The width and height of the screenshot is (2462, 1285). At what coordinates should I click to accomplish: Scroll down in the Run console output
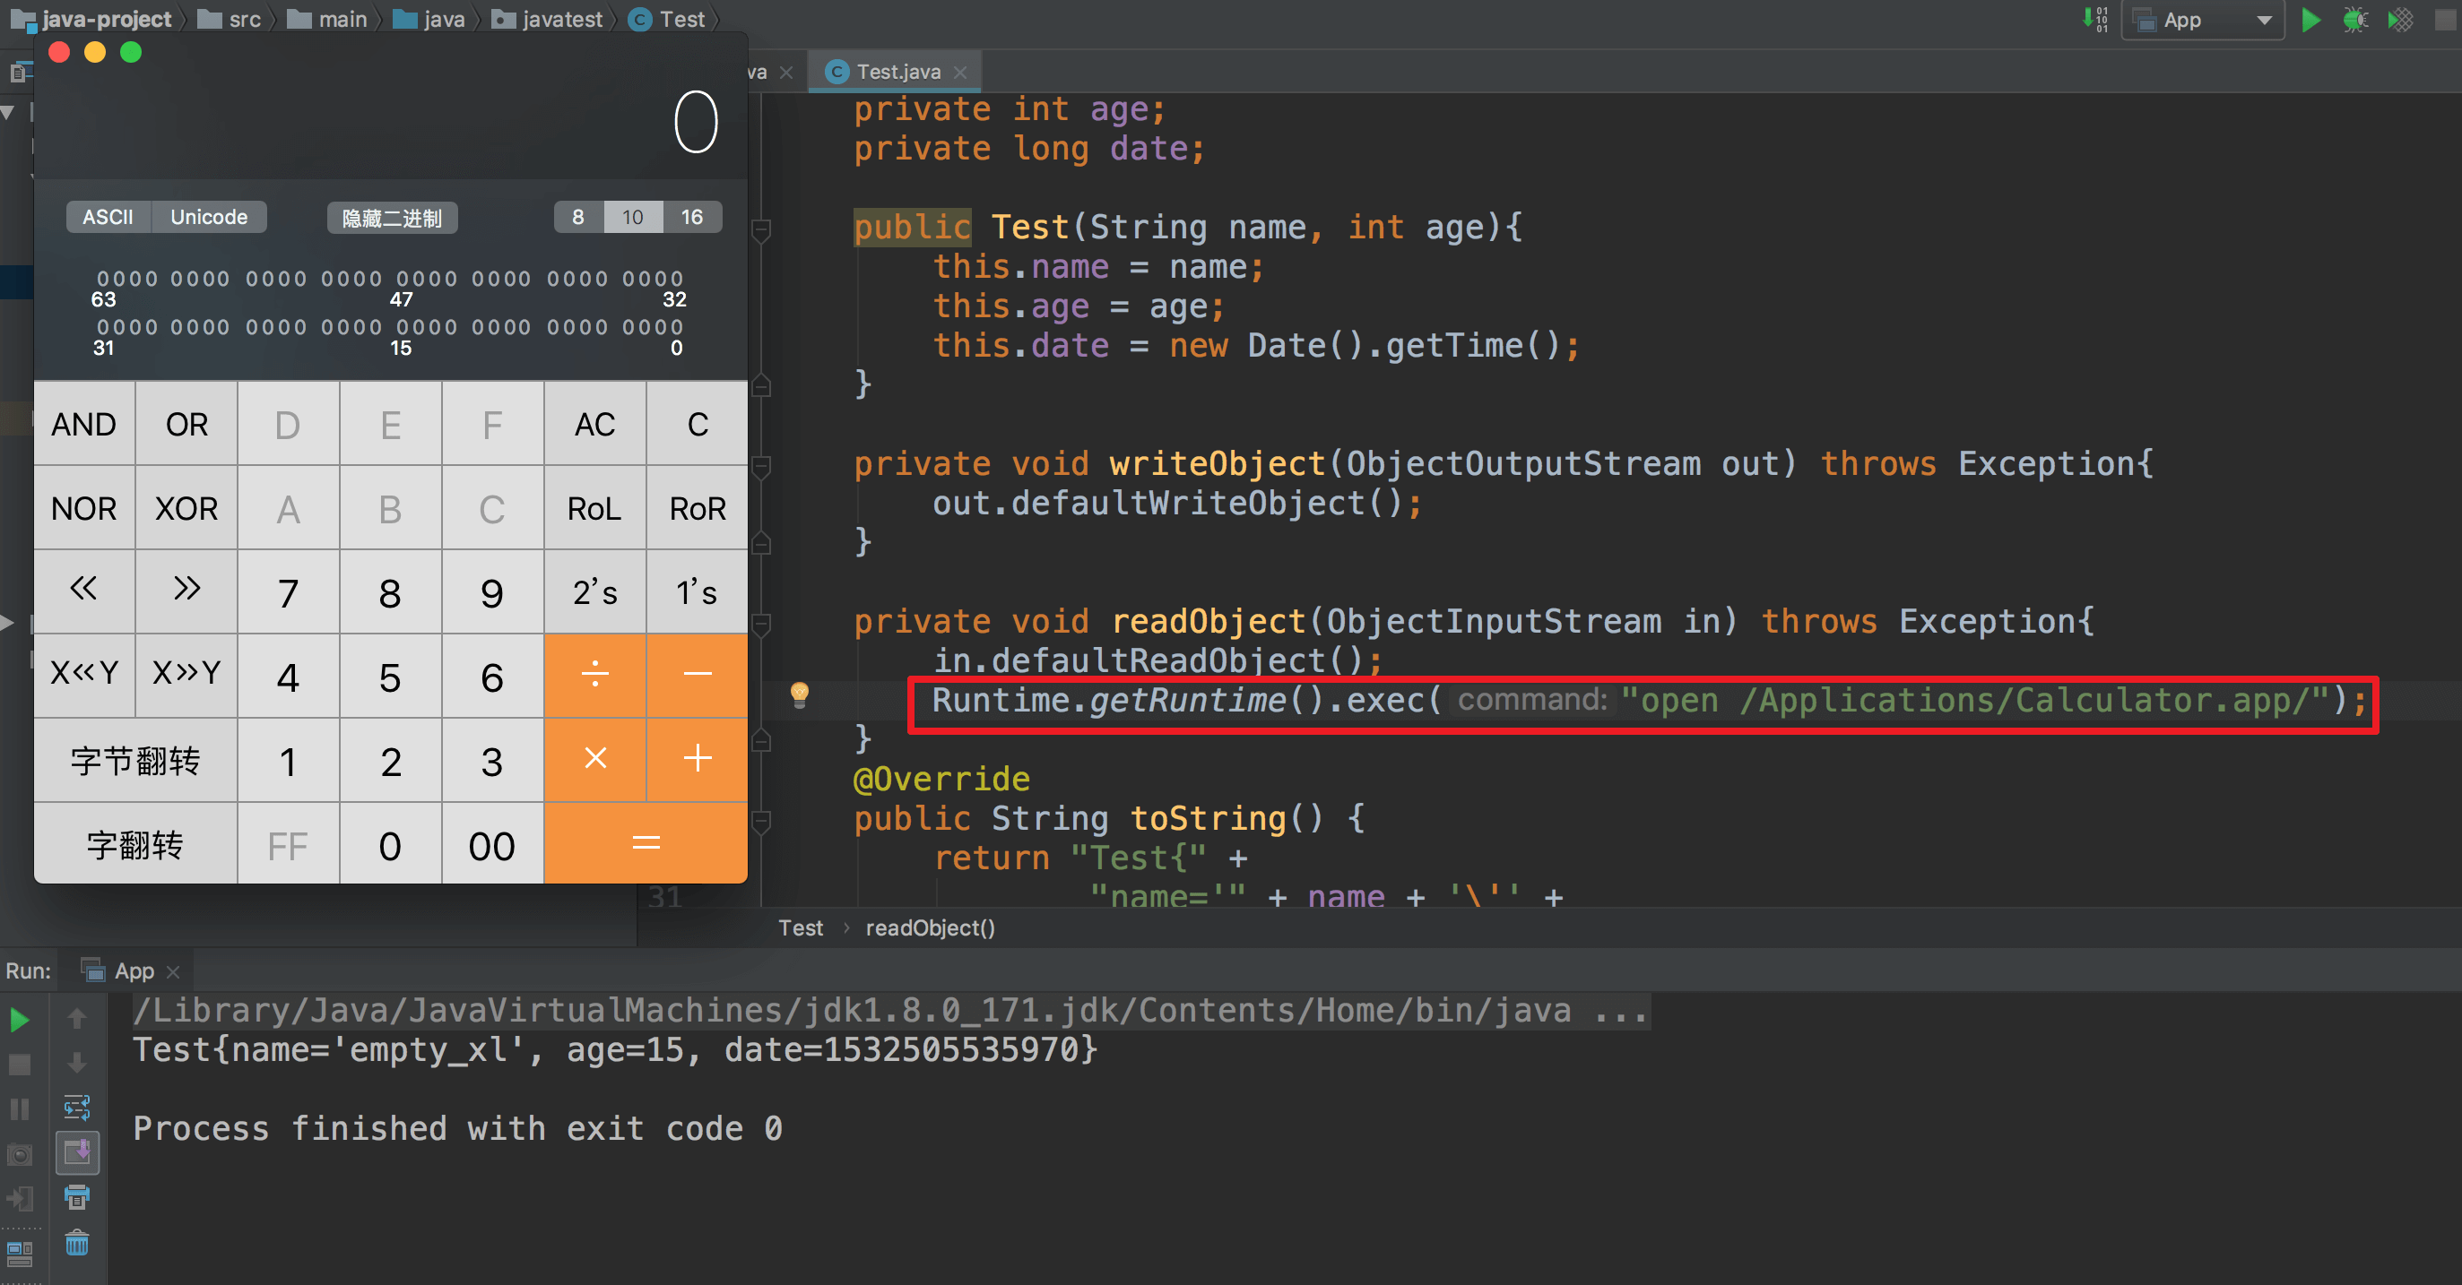[x=78, y=1061]
